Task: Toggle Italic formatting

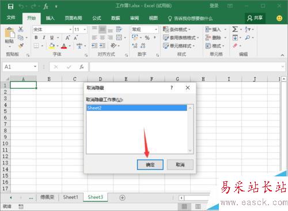Action: tap(44, 37)
